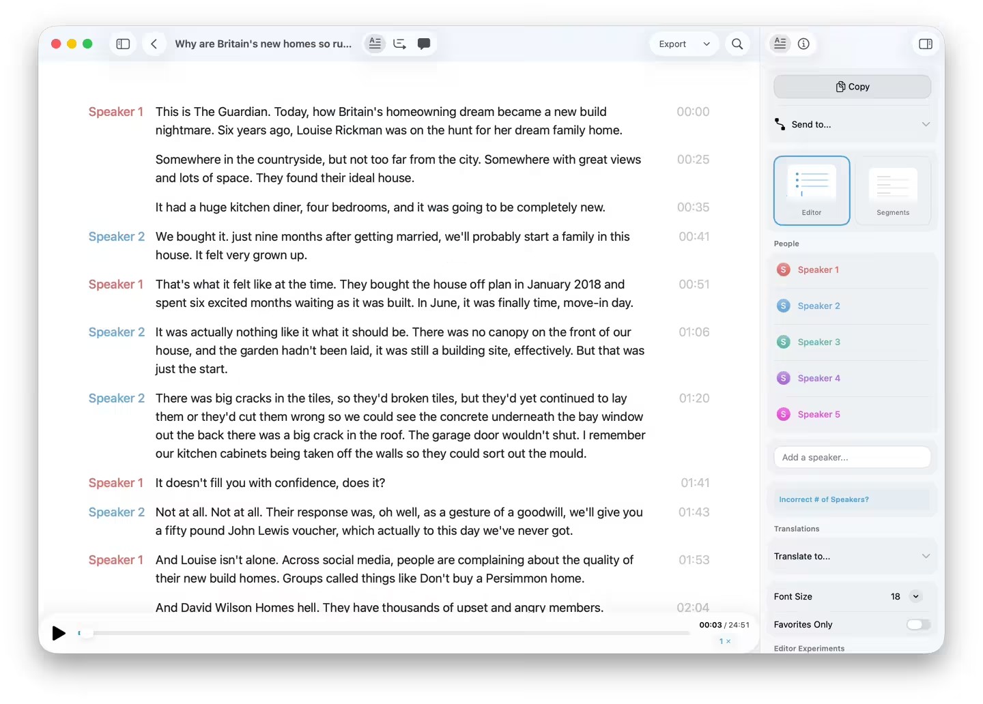Select Speaker 2 name in People list
This screenshot has width=983, height=704.
click(x=818, y=306)
